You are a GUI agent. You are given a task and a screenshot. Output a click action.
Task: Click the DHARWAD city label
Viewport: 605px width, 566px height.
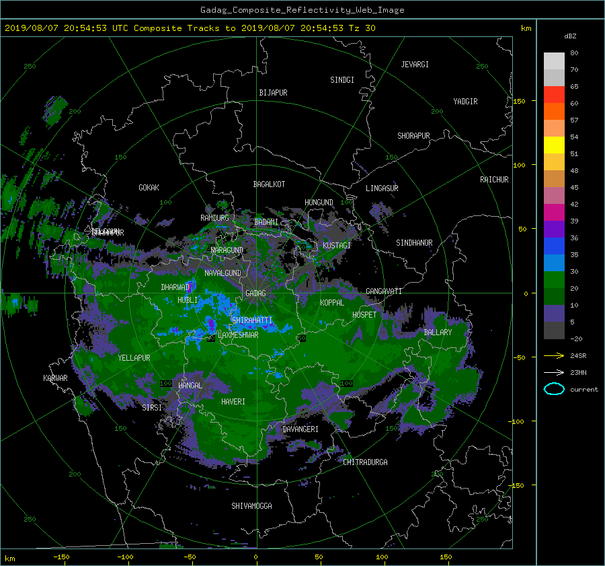pyautogui.click(x=175, y=287)
